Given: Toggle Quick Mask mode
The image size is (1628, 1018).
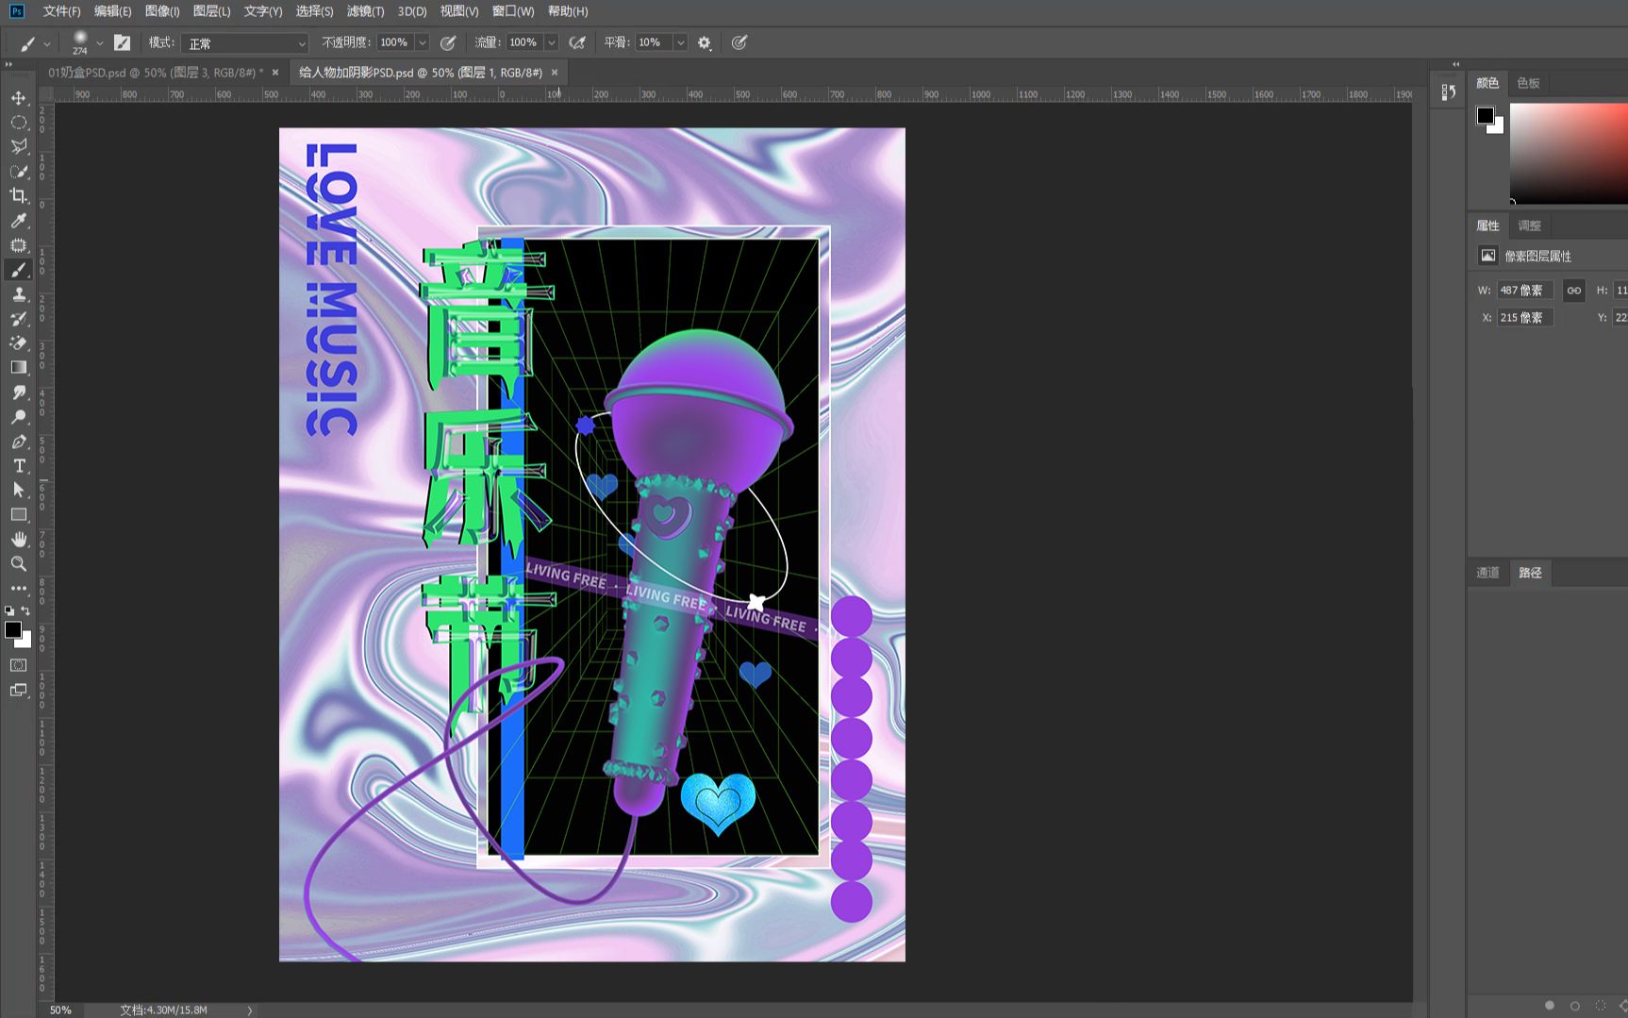Looking at the screenshot, I should pos(19,665).
